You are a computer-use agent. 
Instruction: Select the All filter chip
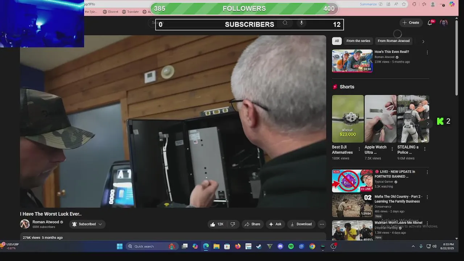(x=337, y=41)
